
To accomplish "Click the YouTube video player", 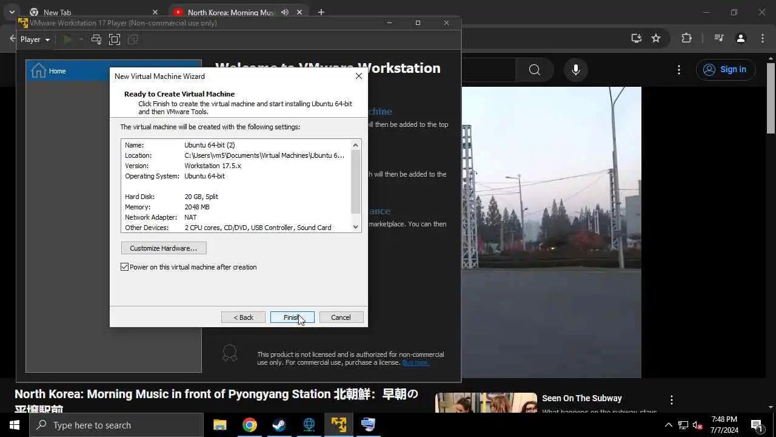I will coord(551,232).
